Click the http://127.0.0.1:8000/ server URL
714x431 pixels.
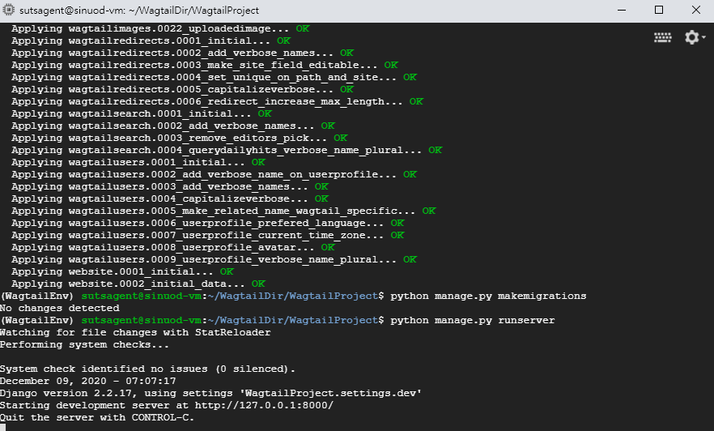[x=264, y=405]
